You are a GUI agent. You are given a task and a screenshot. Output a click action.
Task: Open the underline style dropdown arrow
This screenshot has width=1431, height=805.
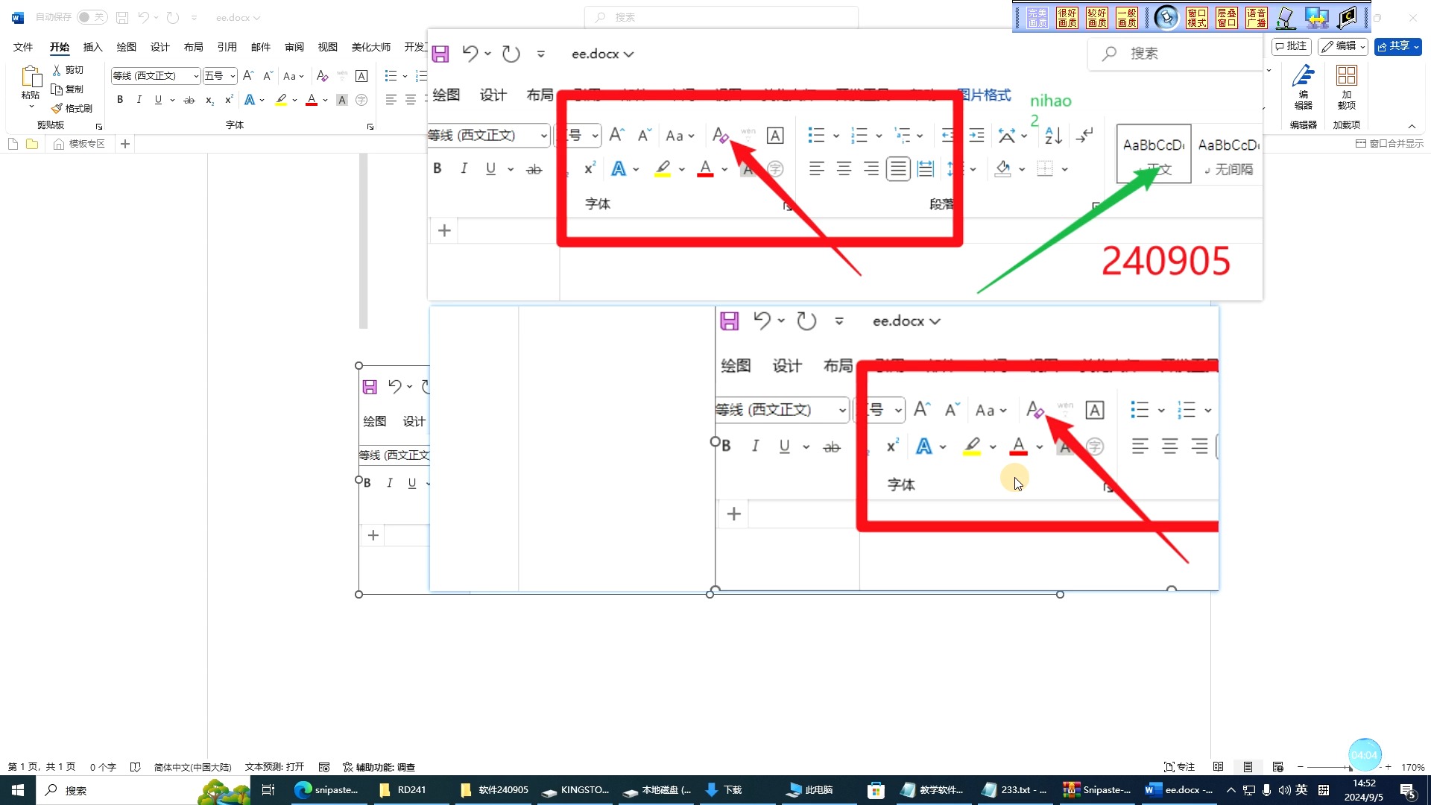point(172,100)
